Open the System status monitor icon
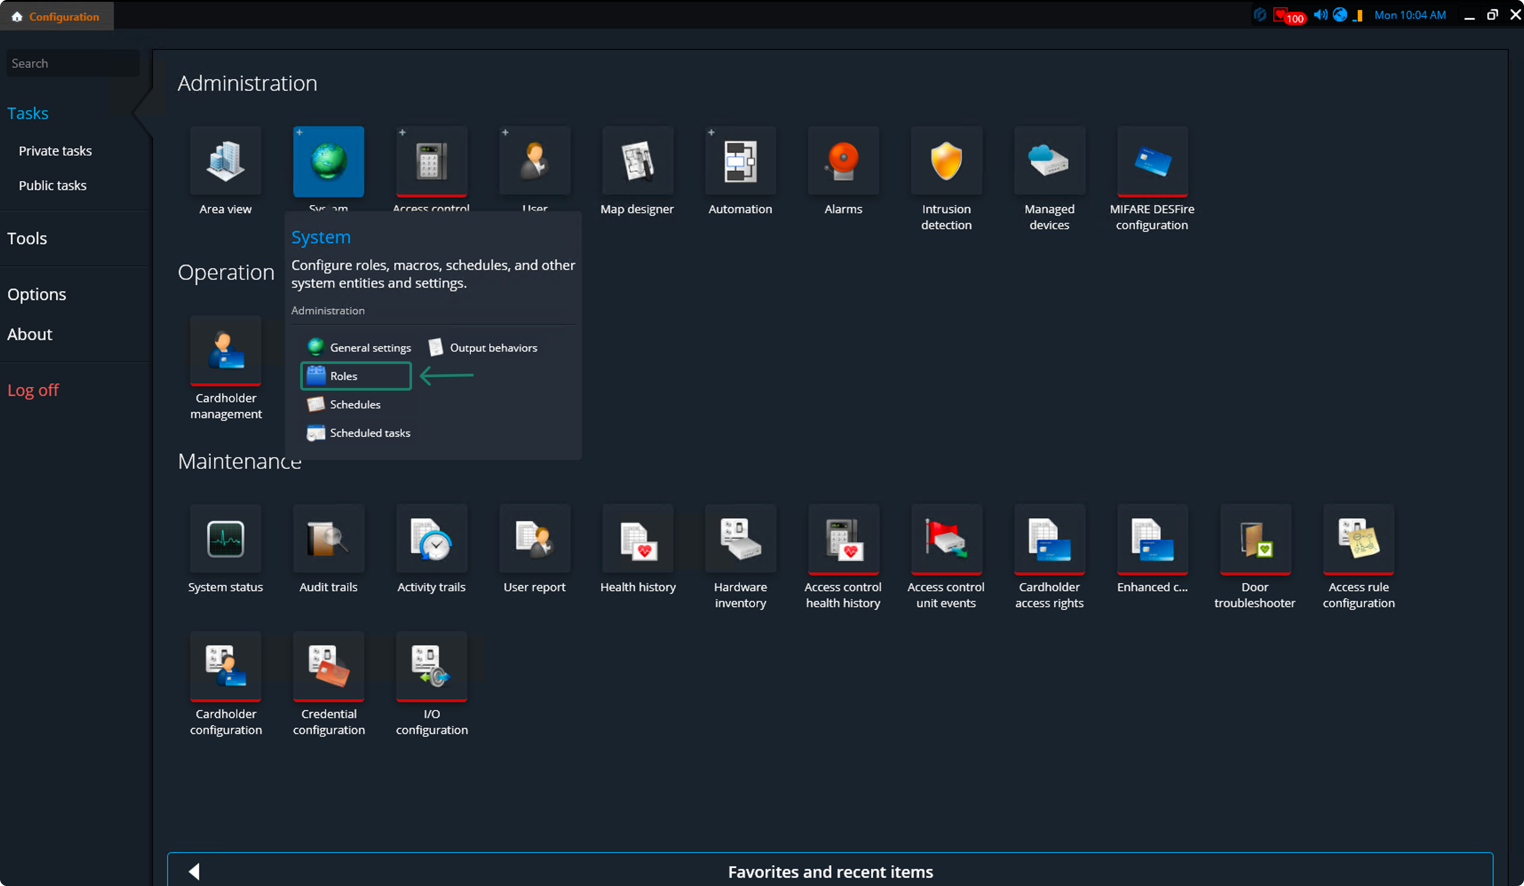 point(226,539)
